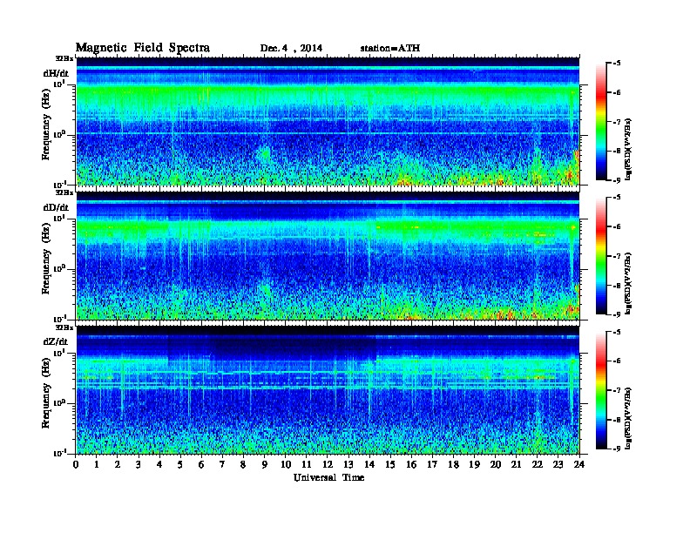The width and height of the screenshot is (690, 533).
Task: Click the 10^1 frequency tick of dD/dt panel
Action: pos(59,218)
